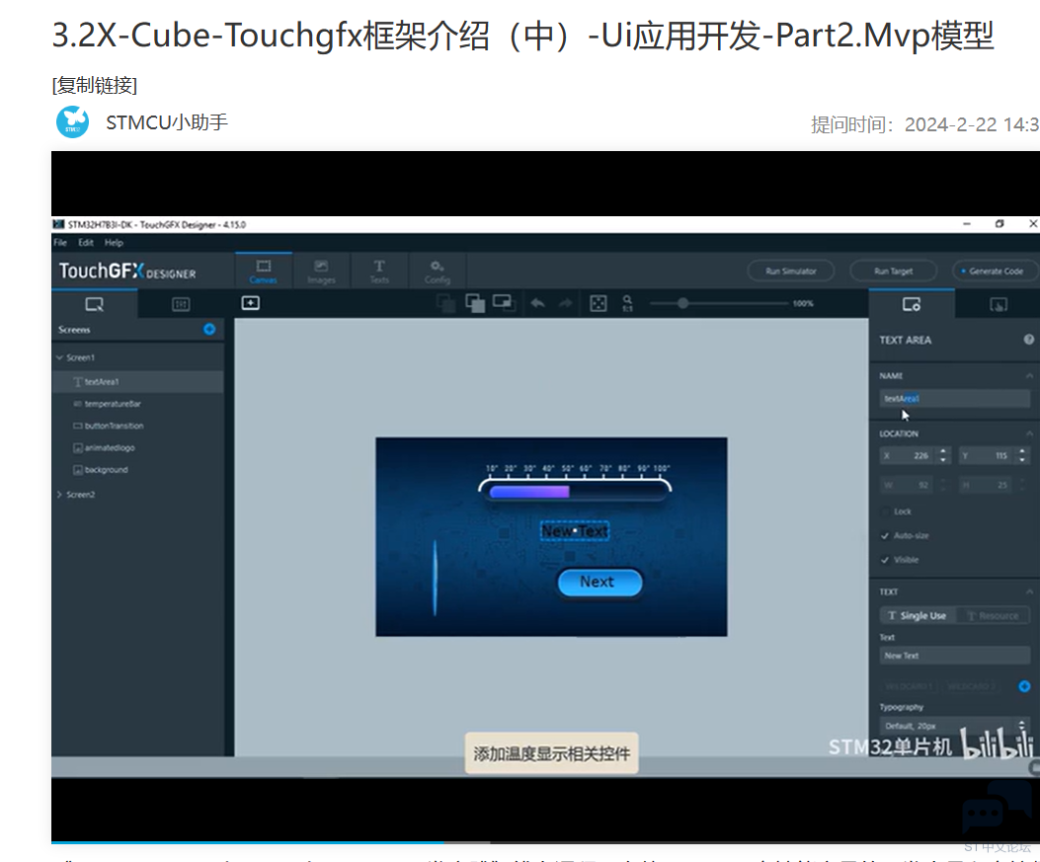Select the Resource text mode

click(993, 616)
